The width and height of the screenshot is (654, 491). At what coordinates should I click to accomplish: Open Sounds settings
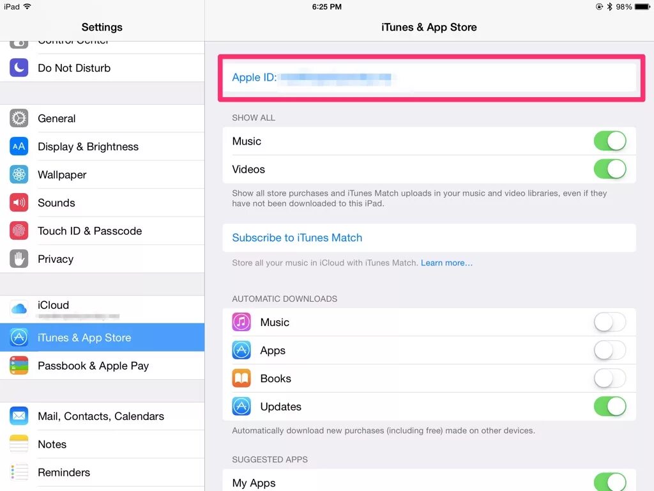(102, 203)
